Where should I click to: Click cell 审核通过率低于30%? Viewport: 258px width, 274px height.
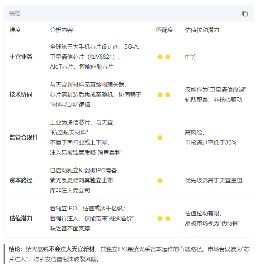(211, 143)
